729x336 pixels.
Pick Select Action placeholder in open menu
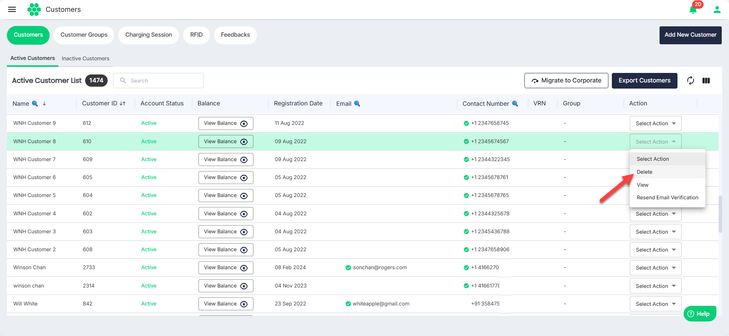pos(667,159)
